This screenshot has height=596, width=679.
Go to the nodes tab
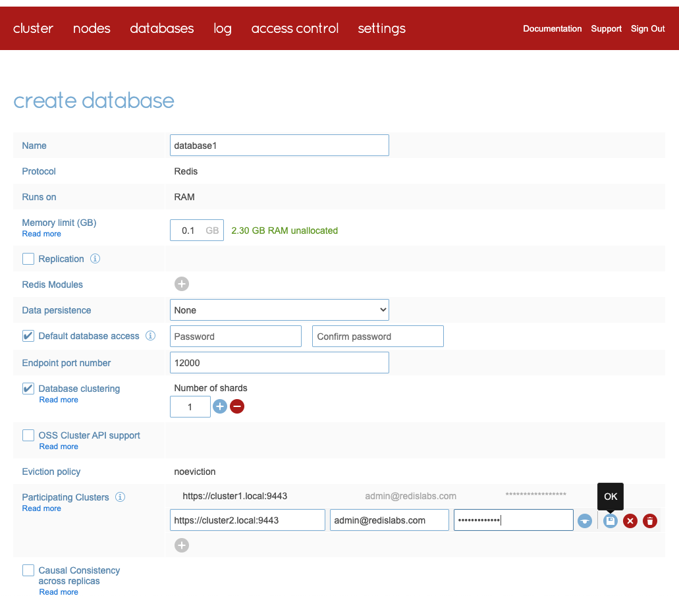[x=92, y=28]
